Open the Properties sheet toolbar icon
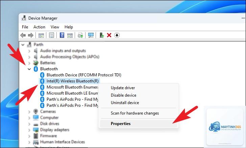The width and height of the screenshot is (246, 148). [x=51, y=35]
